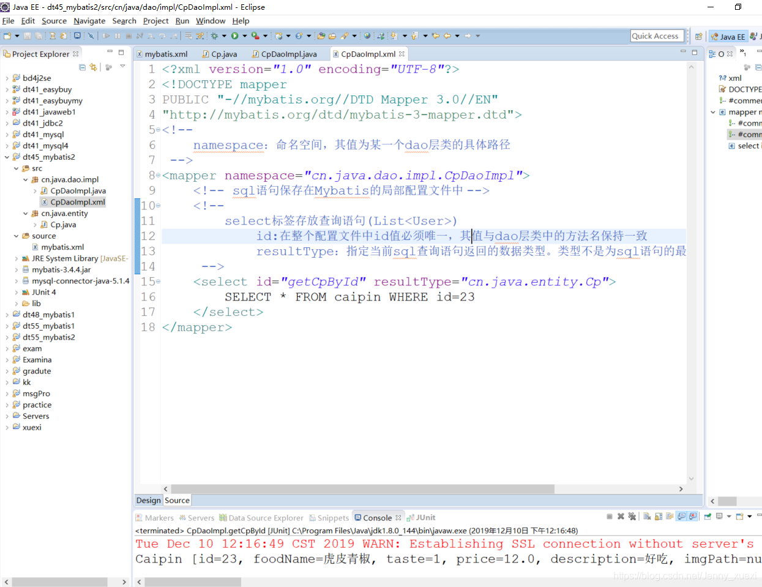Close the CpDaoImpl.xml editor tab
Image resolution: width=762 pixels, height=587 pixels.
point(402,54)
